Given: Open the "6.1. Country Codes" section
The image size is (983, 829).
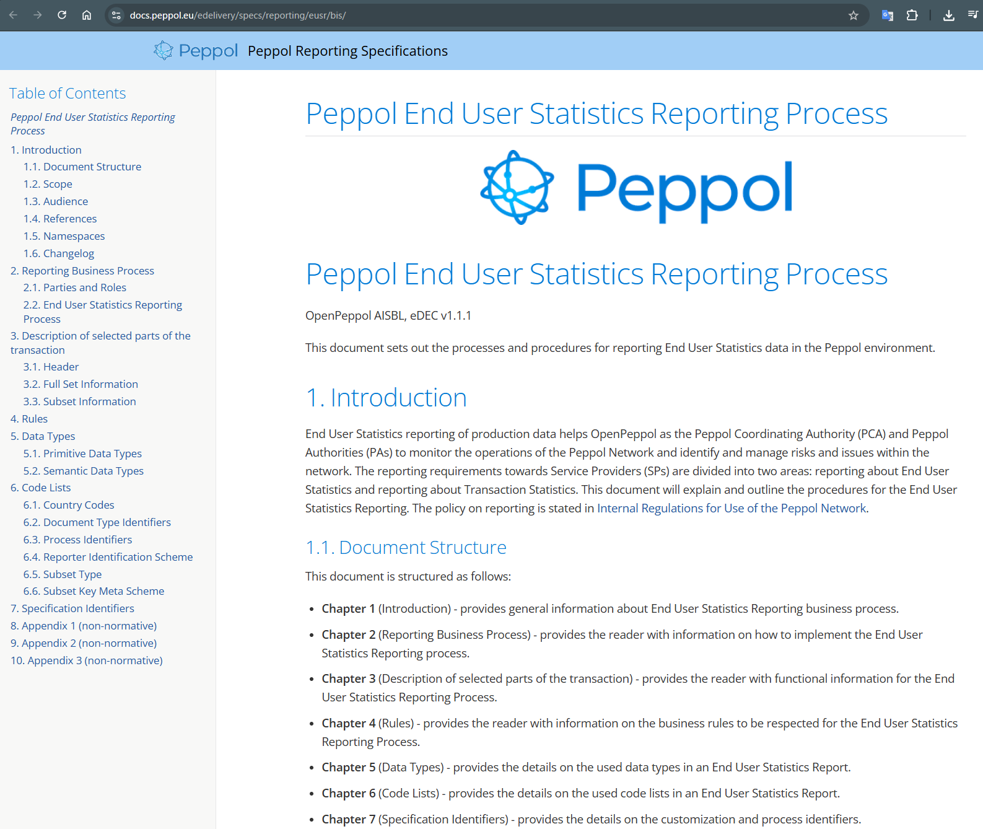Looking at the screenshot, I should pyautogui.click(x=69, y=504).
